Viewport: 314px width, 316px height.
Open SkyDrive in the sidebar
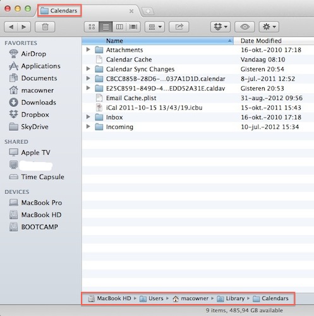coord(29,127)
